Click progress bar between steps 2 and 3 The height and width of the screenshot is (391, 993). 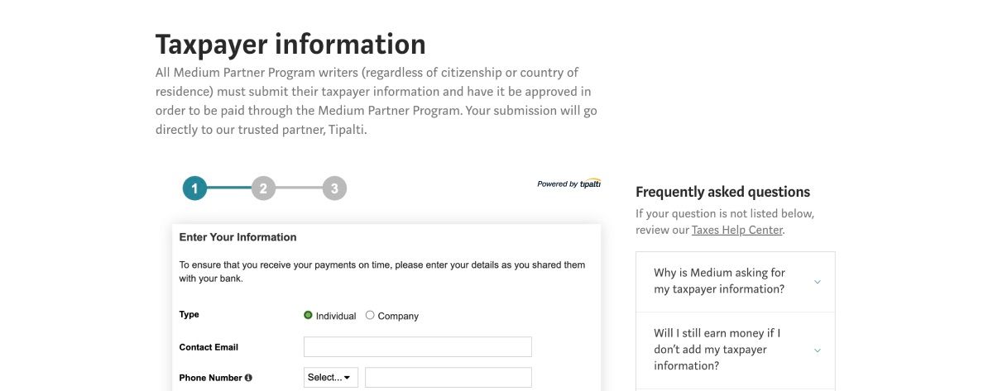[x=299, y=188]
